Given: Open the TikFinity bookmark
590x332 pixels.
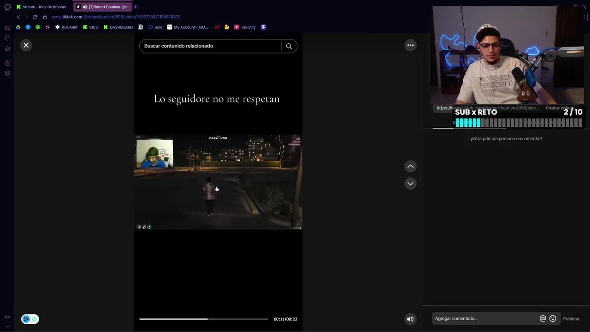Looking at the screenshot, I should pyautogui.click(x=245, y=27).
